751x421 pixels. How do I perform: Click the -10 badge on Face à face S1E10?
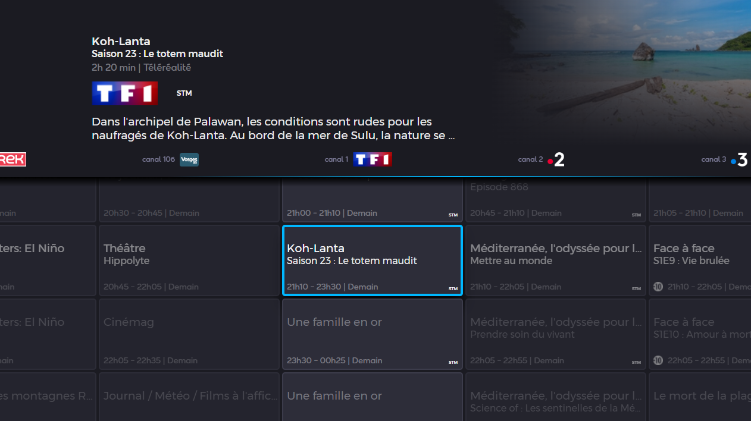pos(658,360)
